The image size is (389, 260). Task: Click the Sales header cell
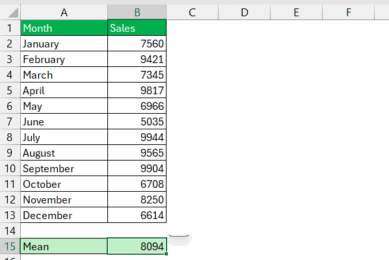(x=137, y=28)
